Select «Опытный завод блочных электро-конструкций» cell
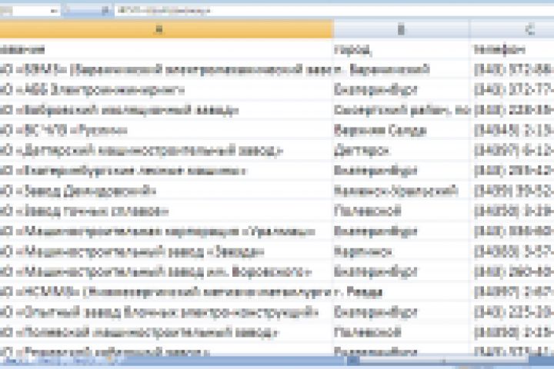The width and height of the screenshot is (554, 369). point(166,313)
